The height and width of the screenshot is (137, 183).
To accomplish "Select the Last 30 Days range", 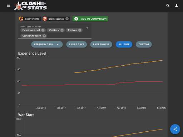I will (101, 45).
